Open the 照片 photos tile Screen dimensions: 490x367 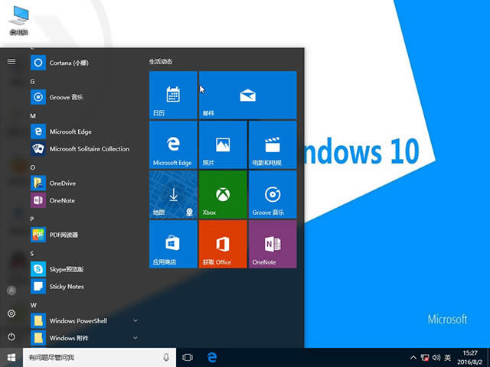(223, 145)
